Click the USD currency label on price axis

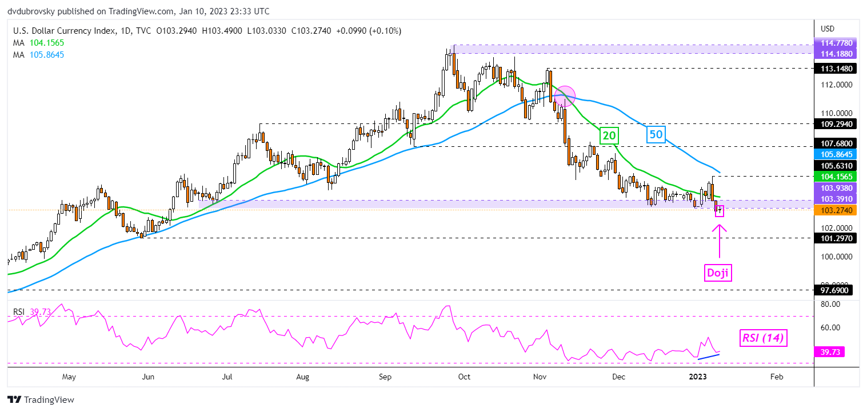click(x=828, y=29)
